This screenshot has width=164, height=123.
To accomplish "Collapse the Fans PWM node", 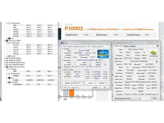I will [7, 83].
